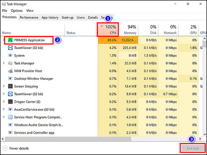Click the 1.3 MB/s disk value
Viewport: 207px width, 155px height.
(150, 55)
